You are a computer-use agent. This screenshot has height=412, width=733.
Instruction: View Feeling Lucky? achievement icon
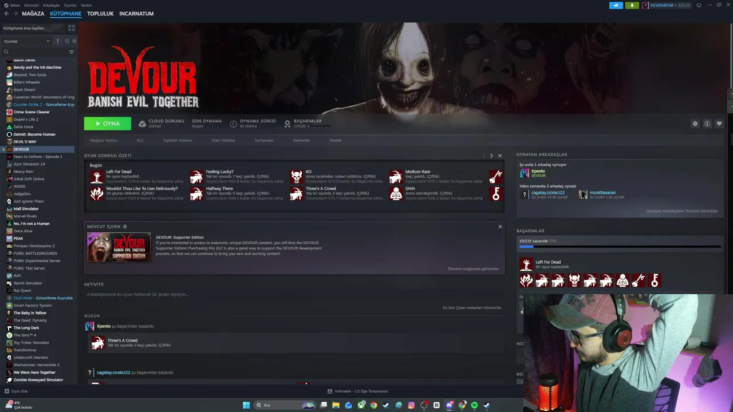coord(196,176)
